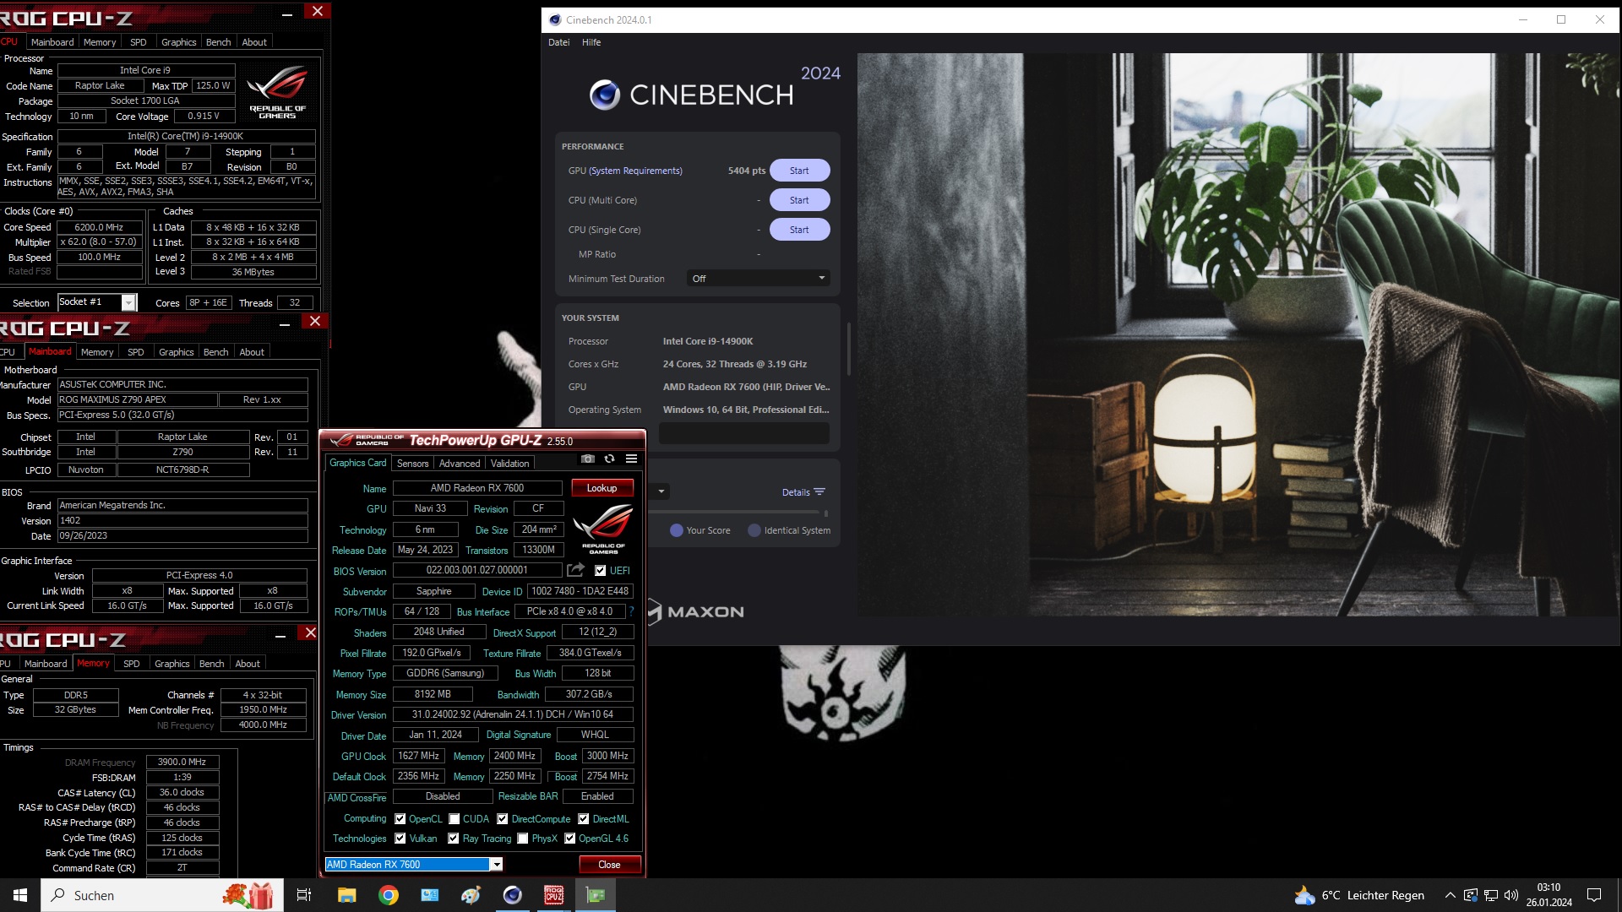Open the Hilfe menu in Cinebench
The width and height of the screenshot is (1622, 912).
click(x=591, y=42)
